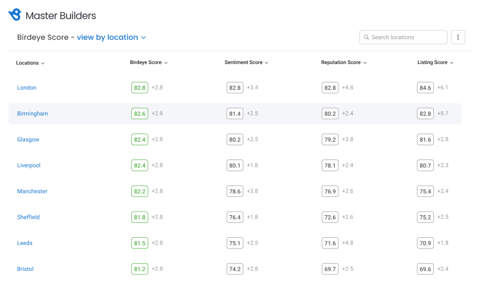Image resolution: width=482 pixels, height=284 pixels.
Task: Click Manchester's Reputation Score 76.9
Action: pyautogui.click(x=330, y=192)
